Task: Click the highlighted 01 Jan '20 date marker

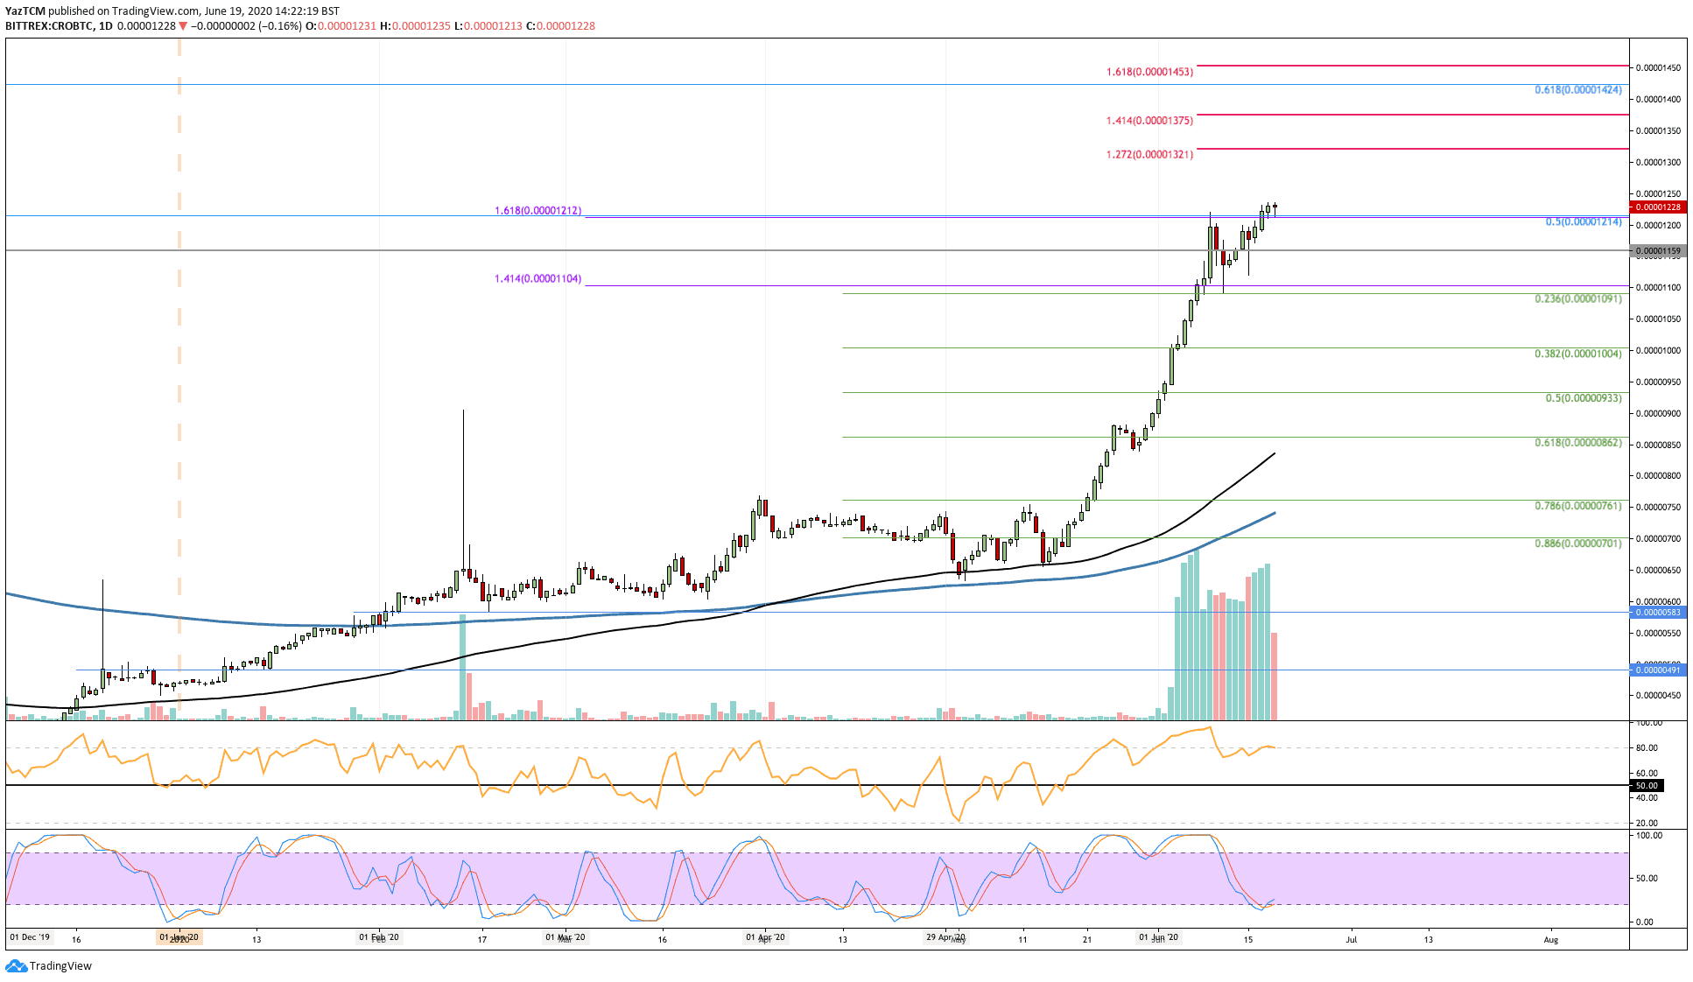Action: [x=179, y=937]
